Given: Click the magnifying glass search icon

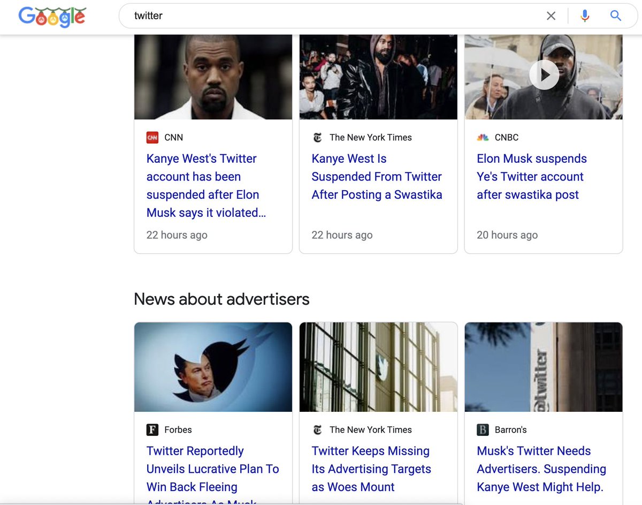Looking at the screenshot, I should click(616, 16).
